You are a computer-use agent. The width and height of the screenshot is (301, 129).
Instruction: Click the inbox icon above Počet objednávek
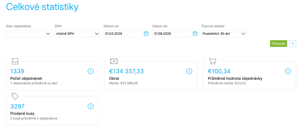pos(15,61)
